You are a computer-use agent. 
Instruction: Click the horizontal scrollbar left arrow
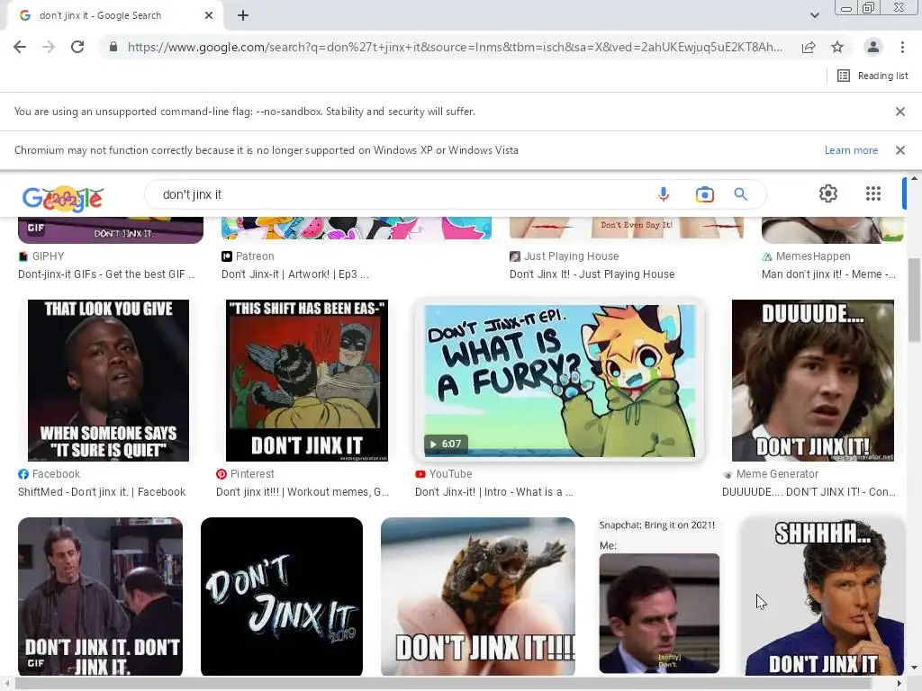7,684
